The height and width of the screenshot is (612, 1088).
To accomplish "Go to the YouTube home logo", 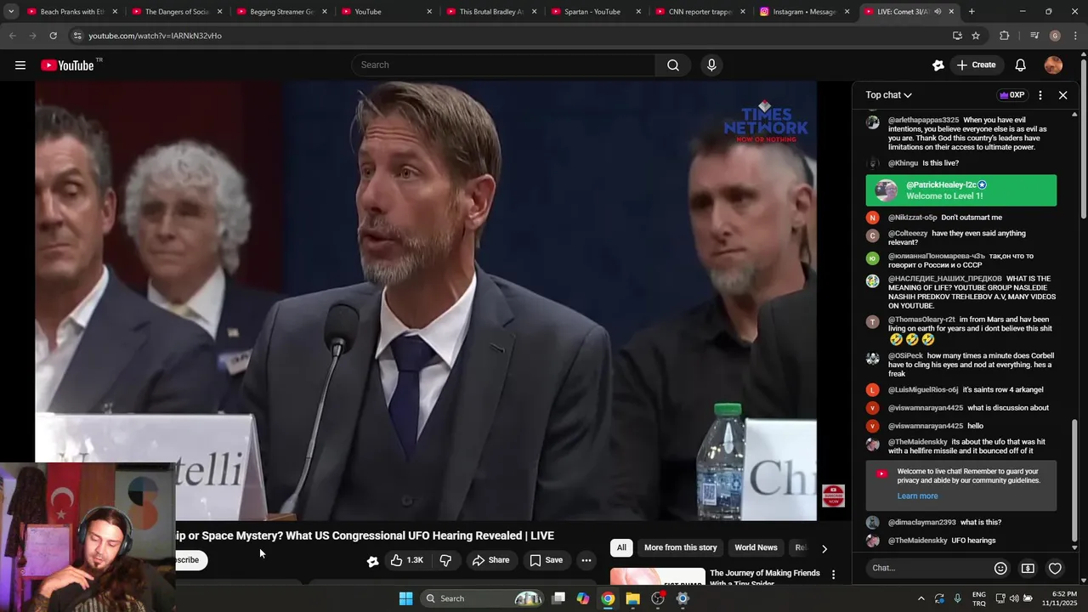I will click(x=67, y=65).
